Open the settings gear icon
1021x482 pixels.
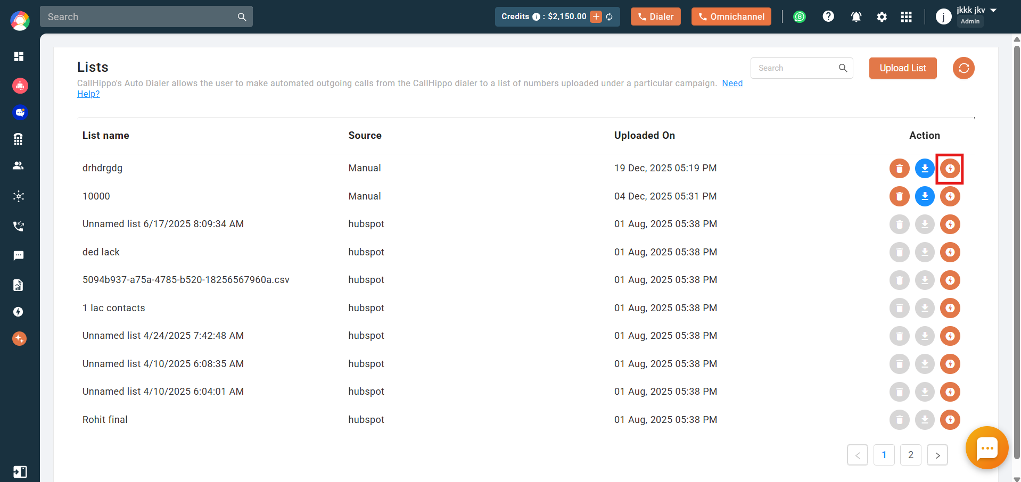tap(882, 17)
